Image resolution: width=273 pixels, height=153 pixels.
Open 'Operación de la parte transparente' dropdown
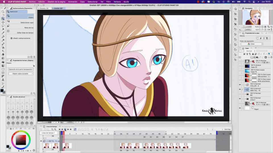pos(21,69)
